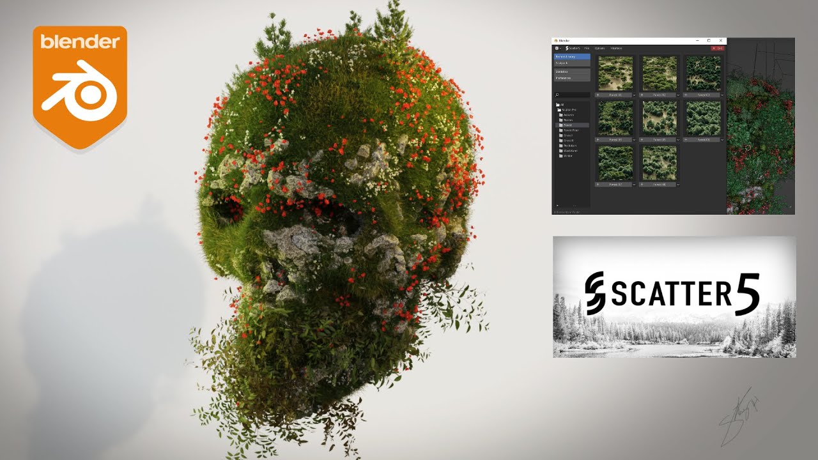Open the Forest 08 options dropdown arrow
This screenshot has width=818, height=460.
[678, 185]
